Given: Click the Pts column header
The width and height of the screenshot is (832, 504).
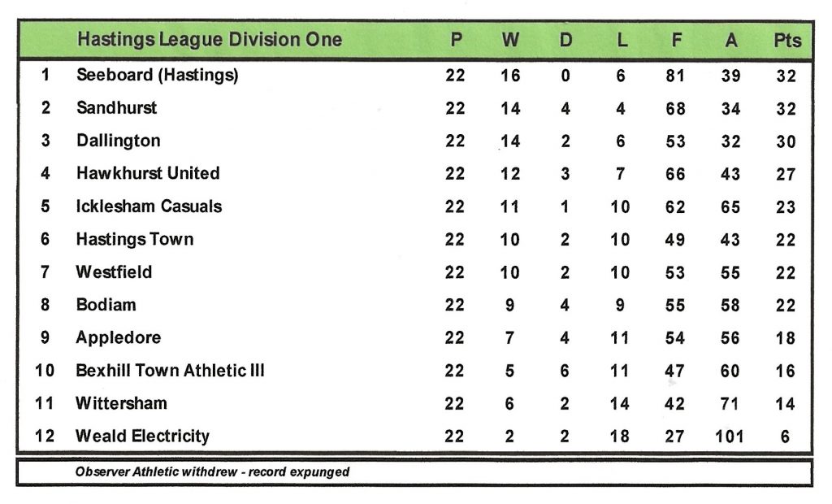Looking at the screenshot, I should [x=786, y=41].
